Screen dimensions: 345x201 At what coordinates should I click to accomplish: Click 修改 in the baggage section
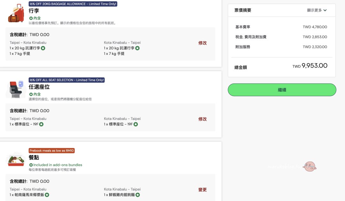[x=203, y=43]
